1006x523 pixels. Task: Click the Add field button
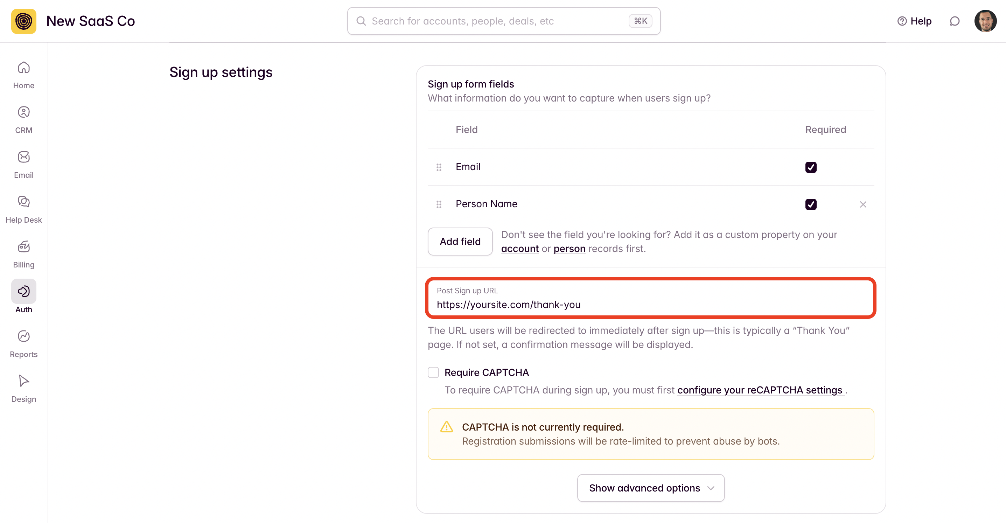(460, 242)
